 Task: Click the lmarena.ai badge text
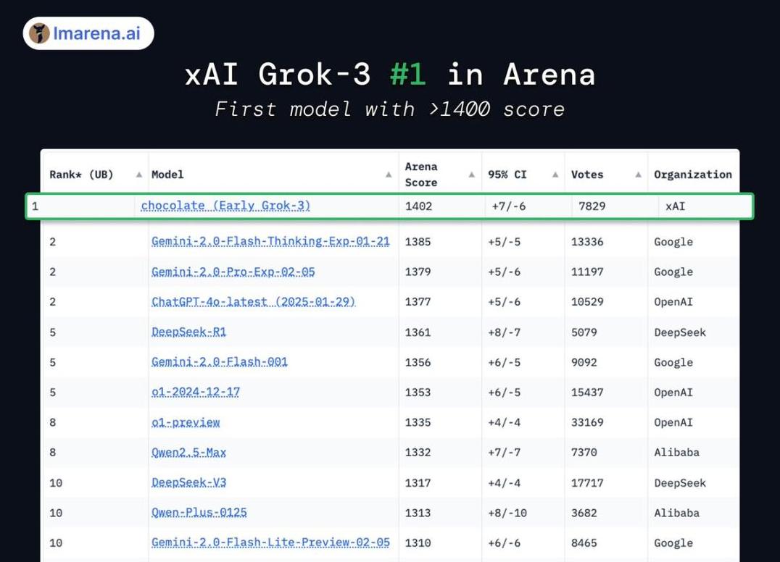pyautogui.click(x=96, y=33)
